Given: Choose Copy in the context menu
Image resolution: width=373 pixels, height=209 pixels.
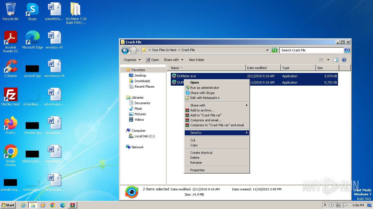Looking at the screenshot, I should click(217, 145).
